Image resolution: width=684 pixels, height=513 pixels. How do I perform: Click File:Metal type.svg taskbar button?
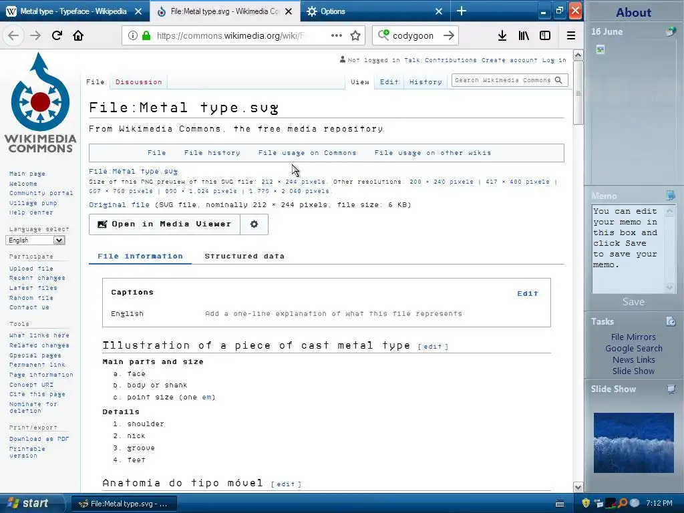tap(124, 504)
